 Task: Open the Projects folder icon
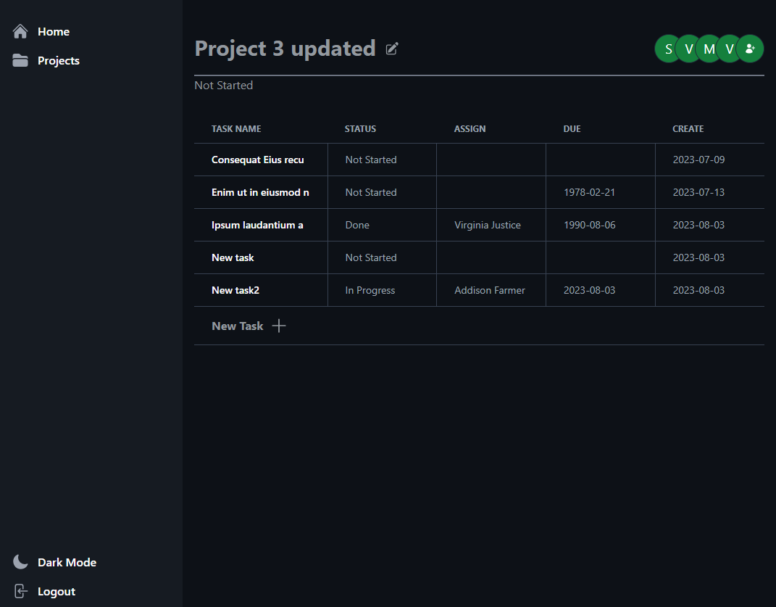[x=20, y=61]
